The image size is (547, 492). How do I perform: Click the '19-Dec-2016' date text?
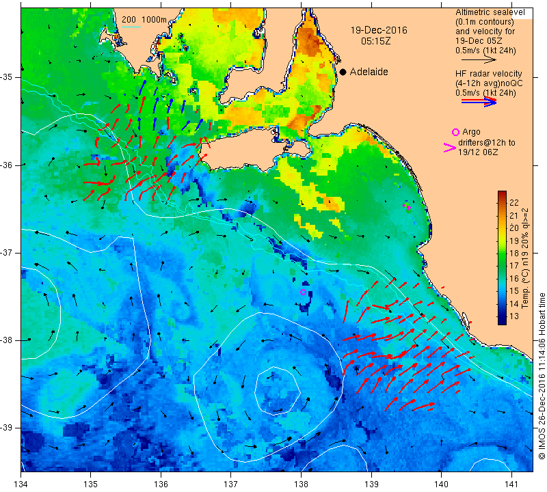click(379, 30)
